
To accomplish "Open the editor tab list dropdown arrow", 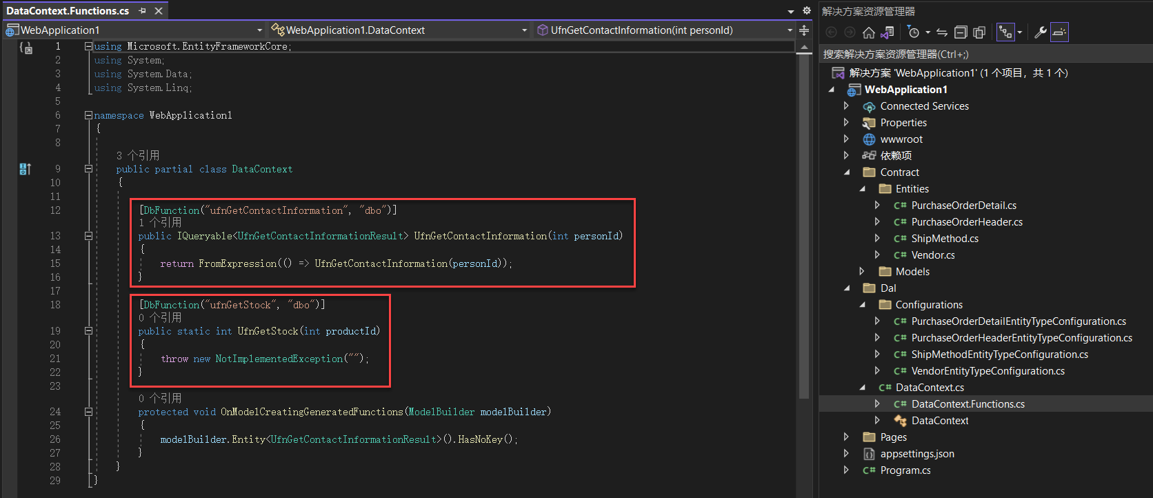I will [791, 12].
